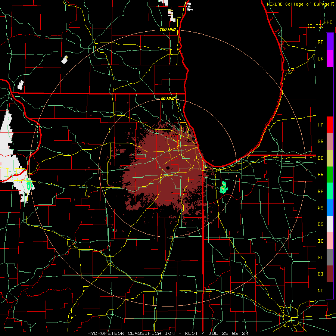The width and height of the screenshot is (336, 336).
Task: Click the small green diamond echo southwest
Action: [x=113, y=230]
